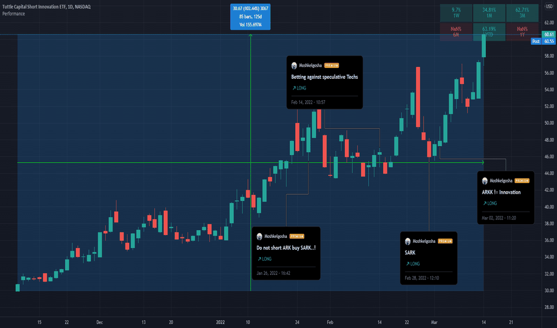Click the avatar on 'Do not short ARK' card
Image resolution: width=557 pixels, height=328 pixels.
[259, 237]
